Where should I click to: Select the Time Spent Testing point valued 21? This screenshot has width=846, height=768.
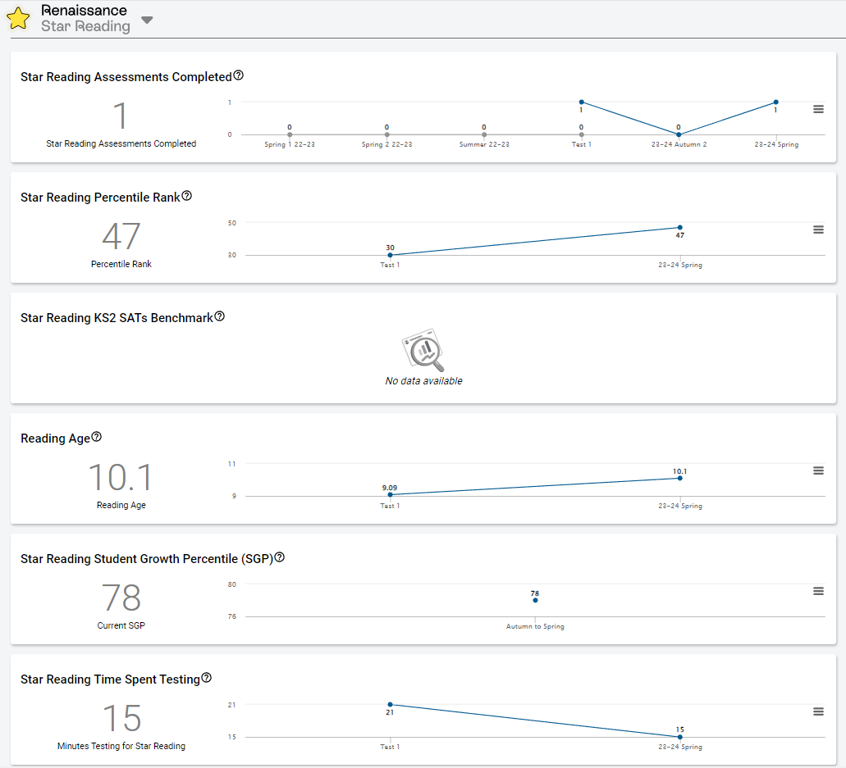point(390,704)
